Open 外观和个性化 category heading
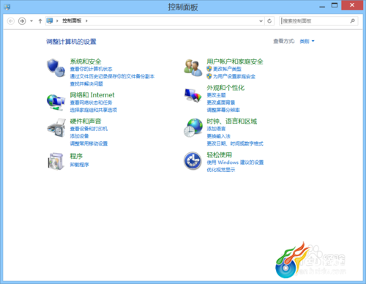366x284 pixels. pyautogui.click(x=225, y=88)
